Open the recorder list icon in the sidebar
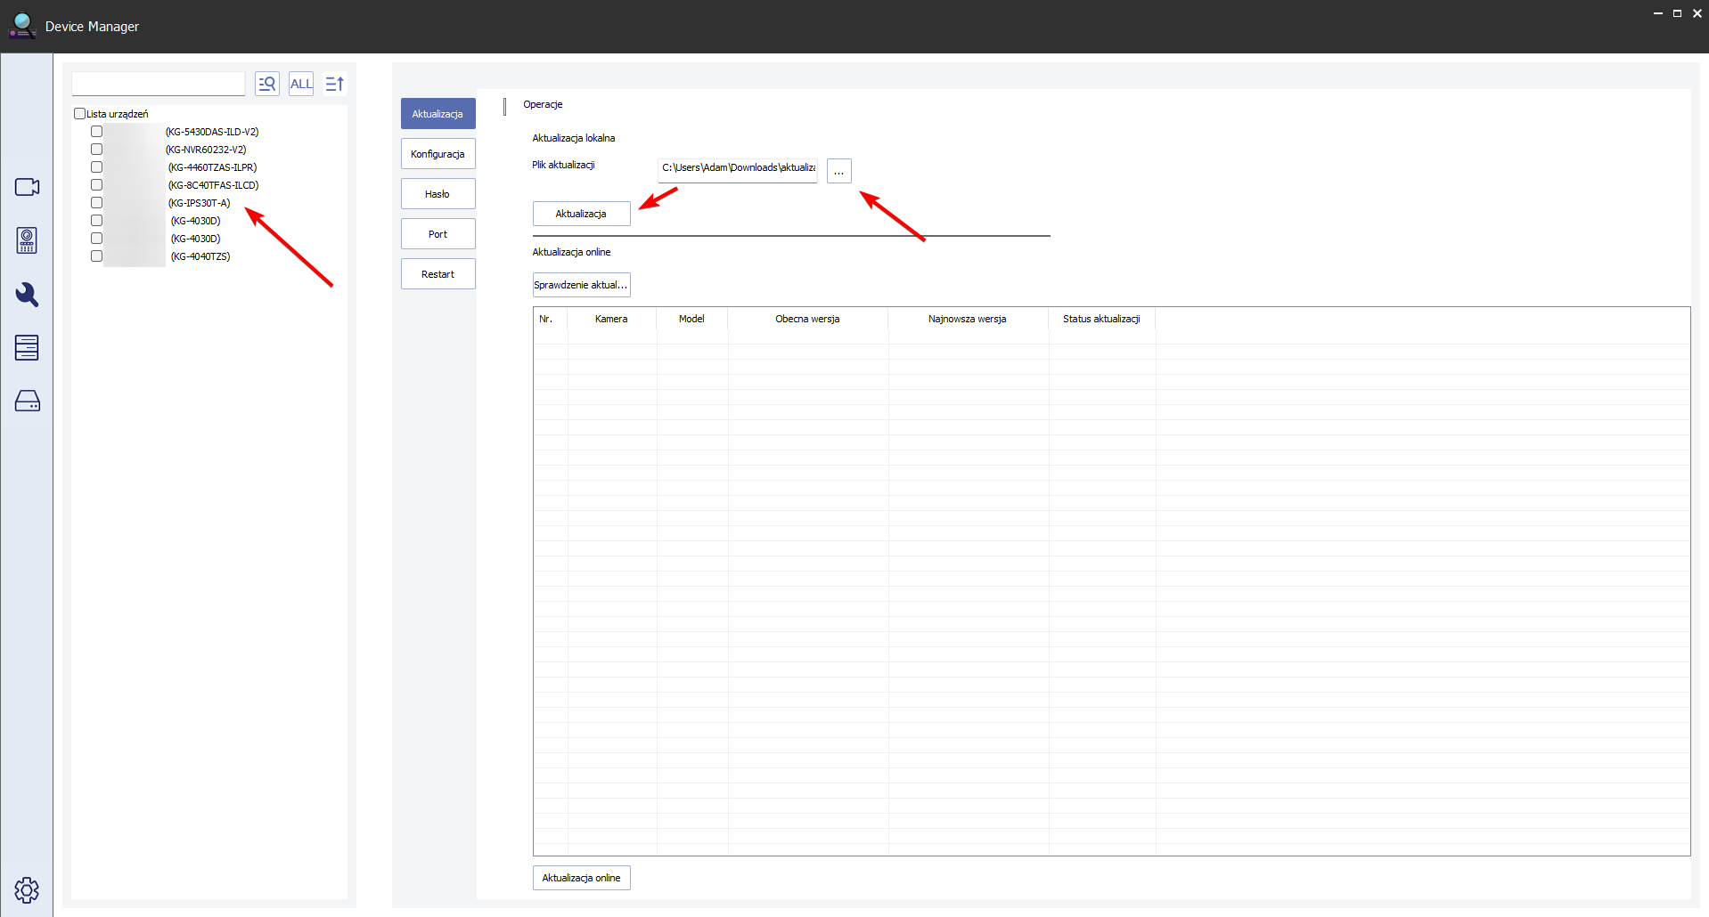This screenshot has width=1709, height=917. [27, 347]
